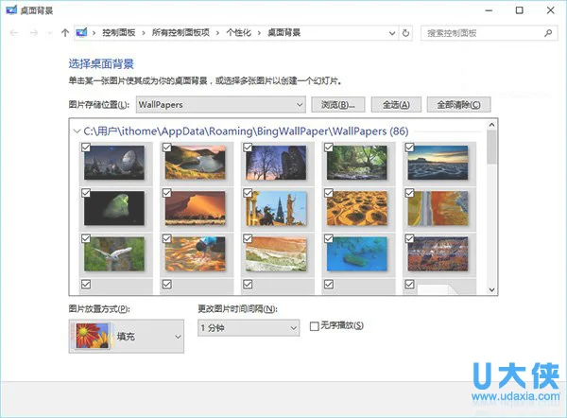Select the satellite dish night wallpaper
This screenshot has height=418, width=567.
tap(114, 163)
